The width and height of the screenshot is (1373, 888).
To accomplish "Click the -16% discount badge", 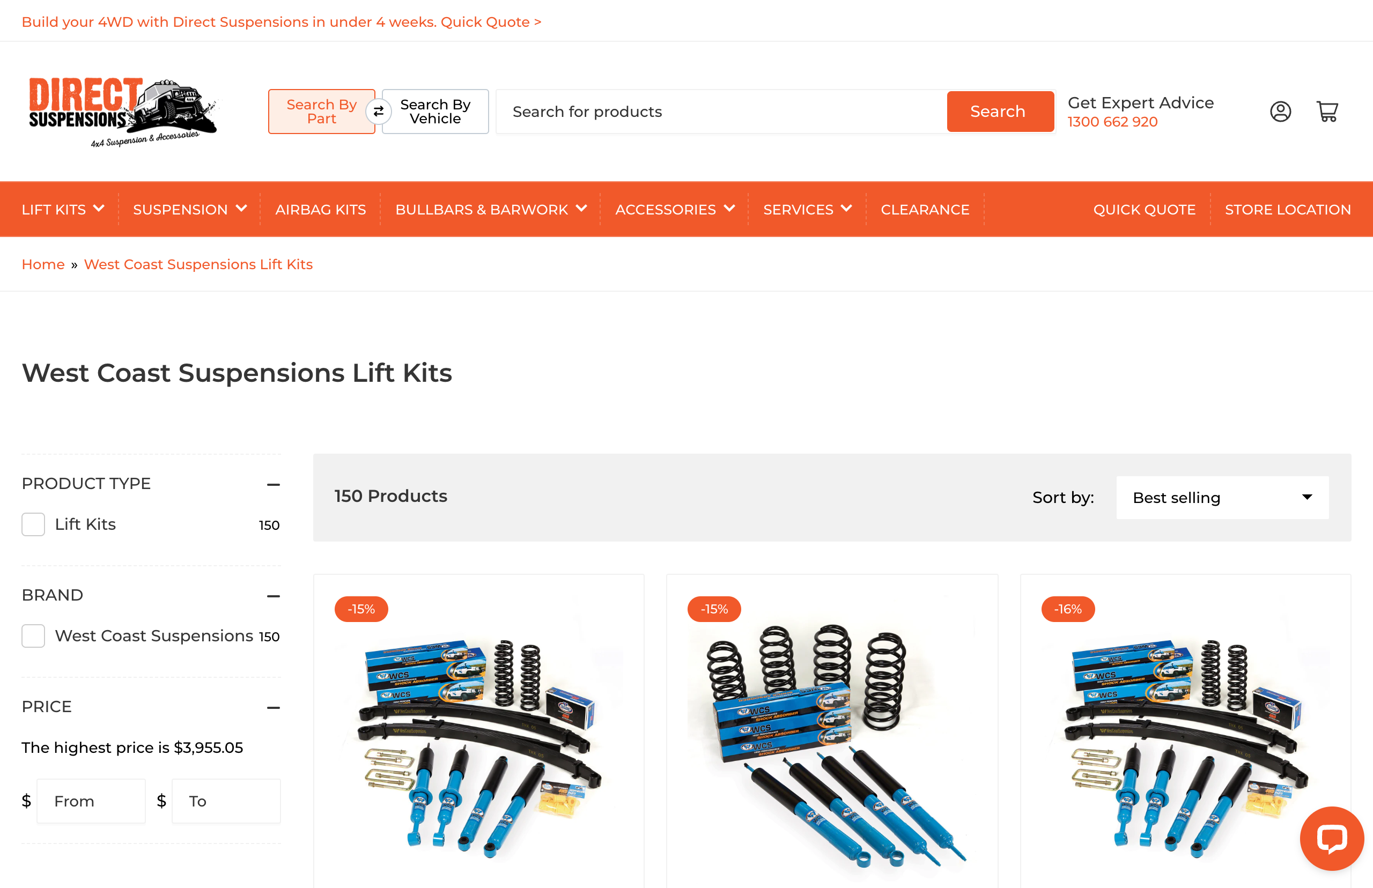I will (1067, 609).
